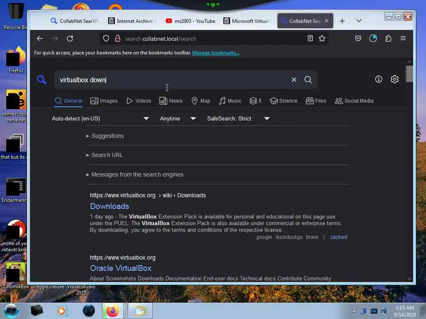Screen dimensions: 426x319
Task: Close the active CollabNet tab
Action: point(327,21)
